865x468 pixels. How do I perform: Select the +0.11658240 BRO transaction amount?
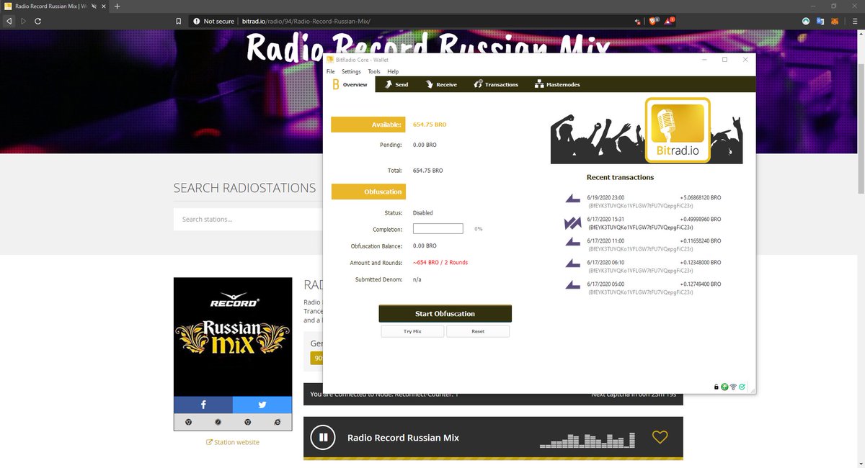(x=700, y=240)
